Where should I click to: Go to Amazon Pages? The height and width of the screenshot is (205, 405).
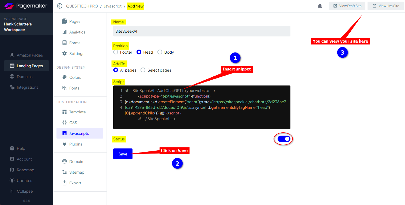click(27, 55)
